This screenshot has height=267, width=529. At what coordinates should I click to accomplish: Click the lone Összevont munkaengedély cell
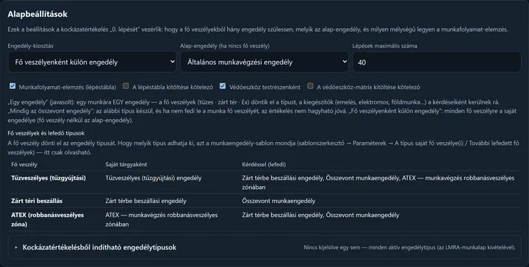278,201
